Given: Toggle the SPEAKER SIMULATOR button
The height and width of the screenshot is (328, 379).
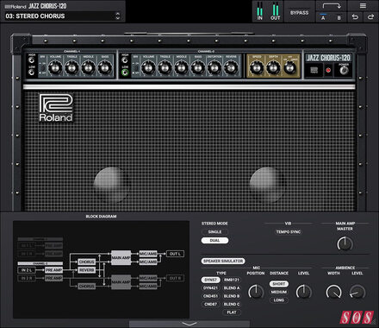Looking at the screenshot, I should 223,261.
